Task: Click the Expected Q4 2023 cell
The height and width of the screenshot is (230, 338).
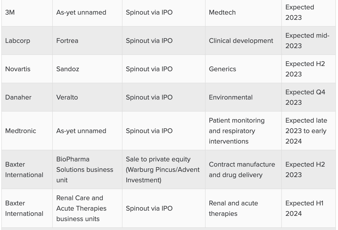Action: click(x=305, y=97)
